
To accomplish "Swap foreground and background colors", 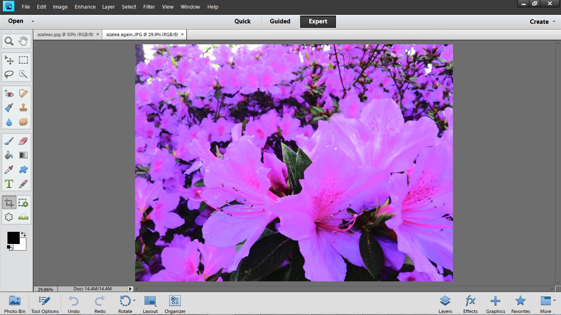I will coord(23,234).
